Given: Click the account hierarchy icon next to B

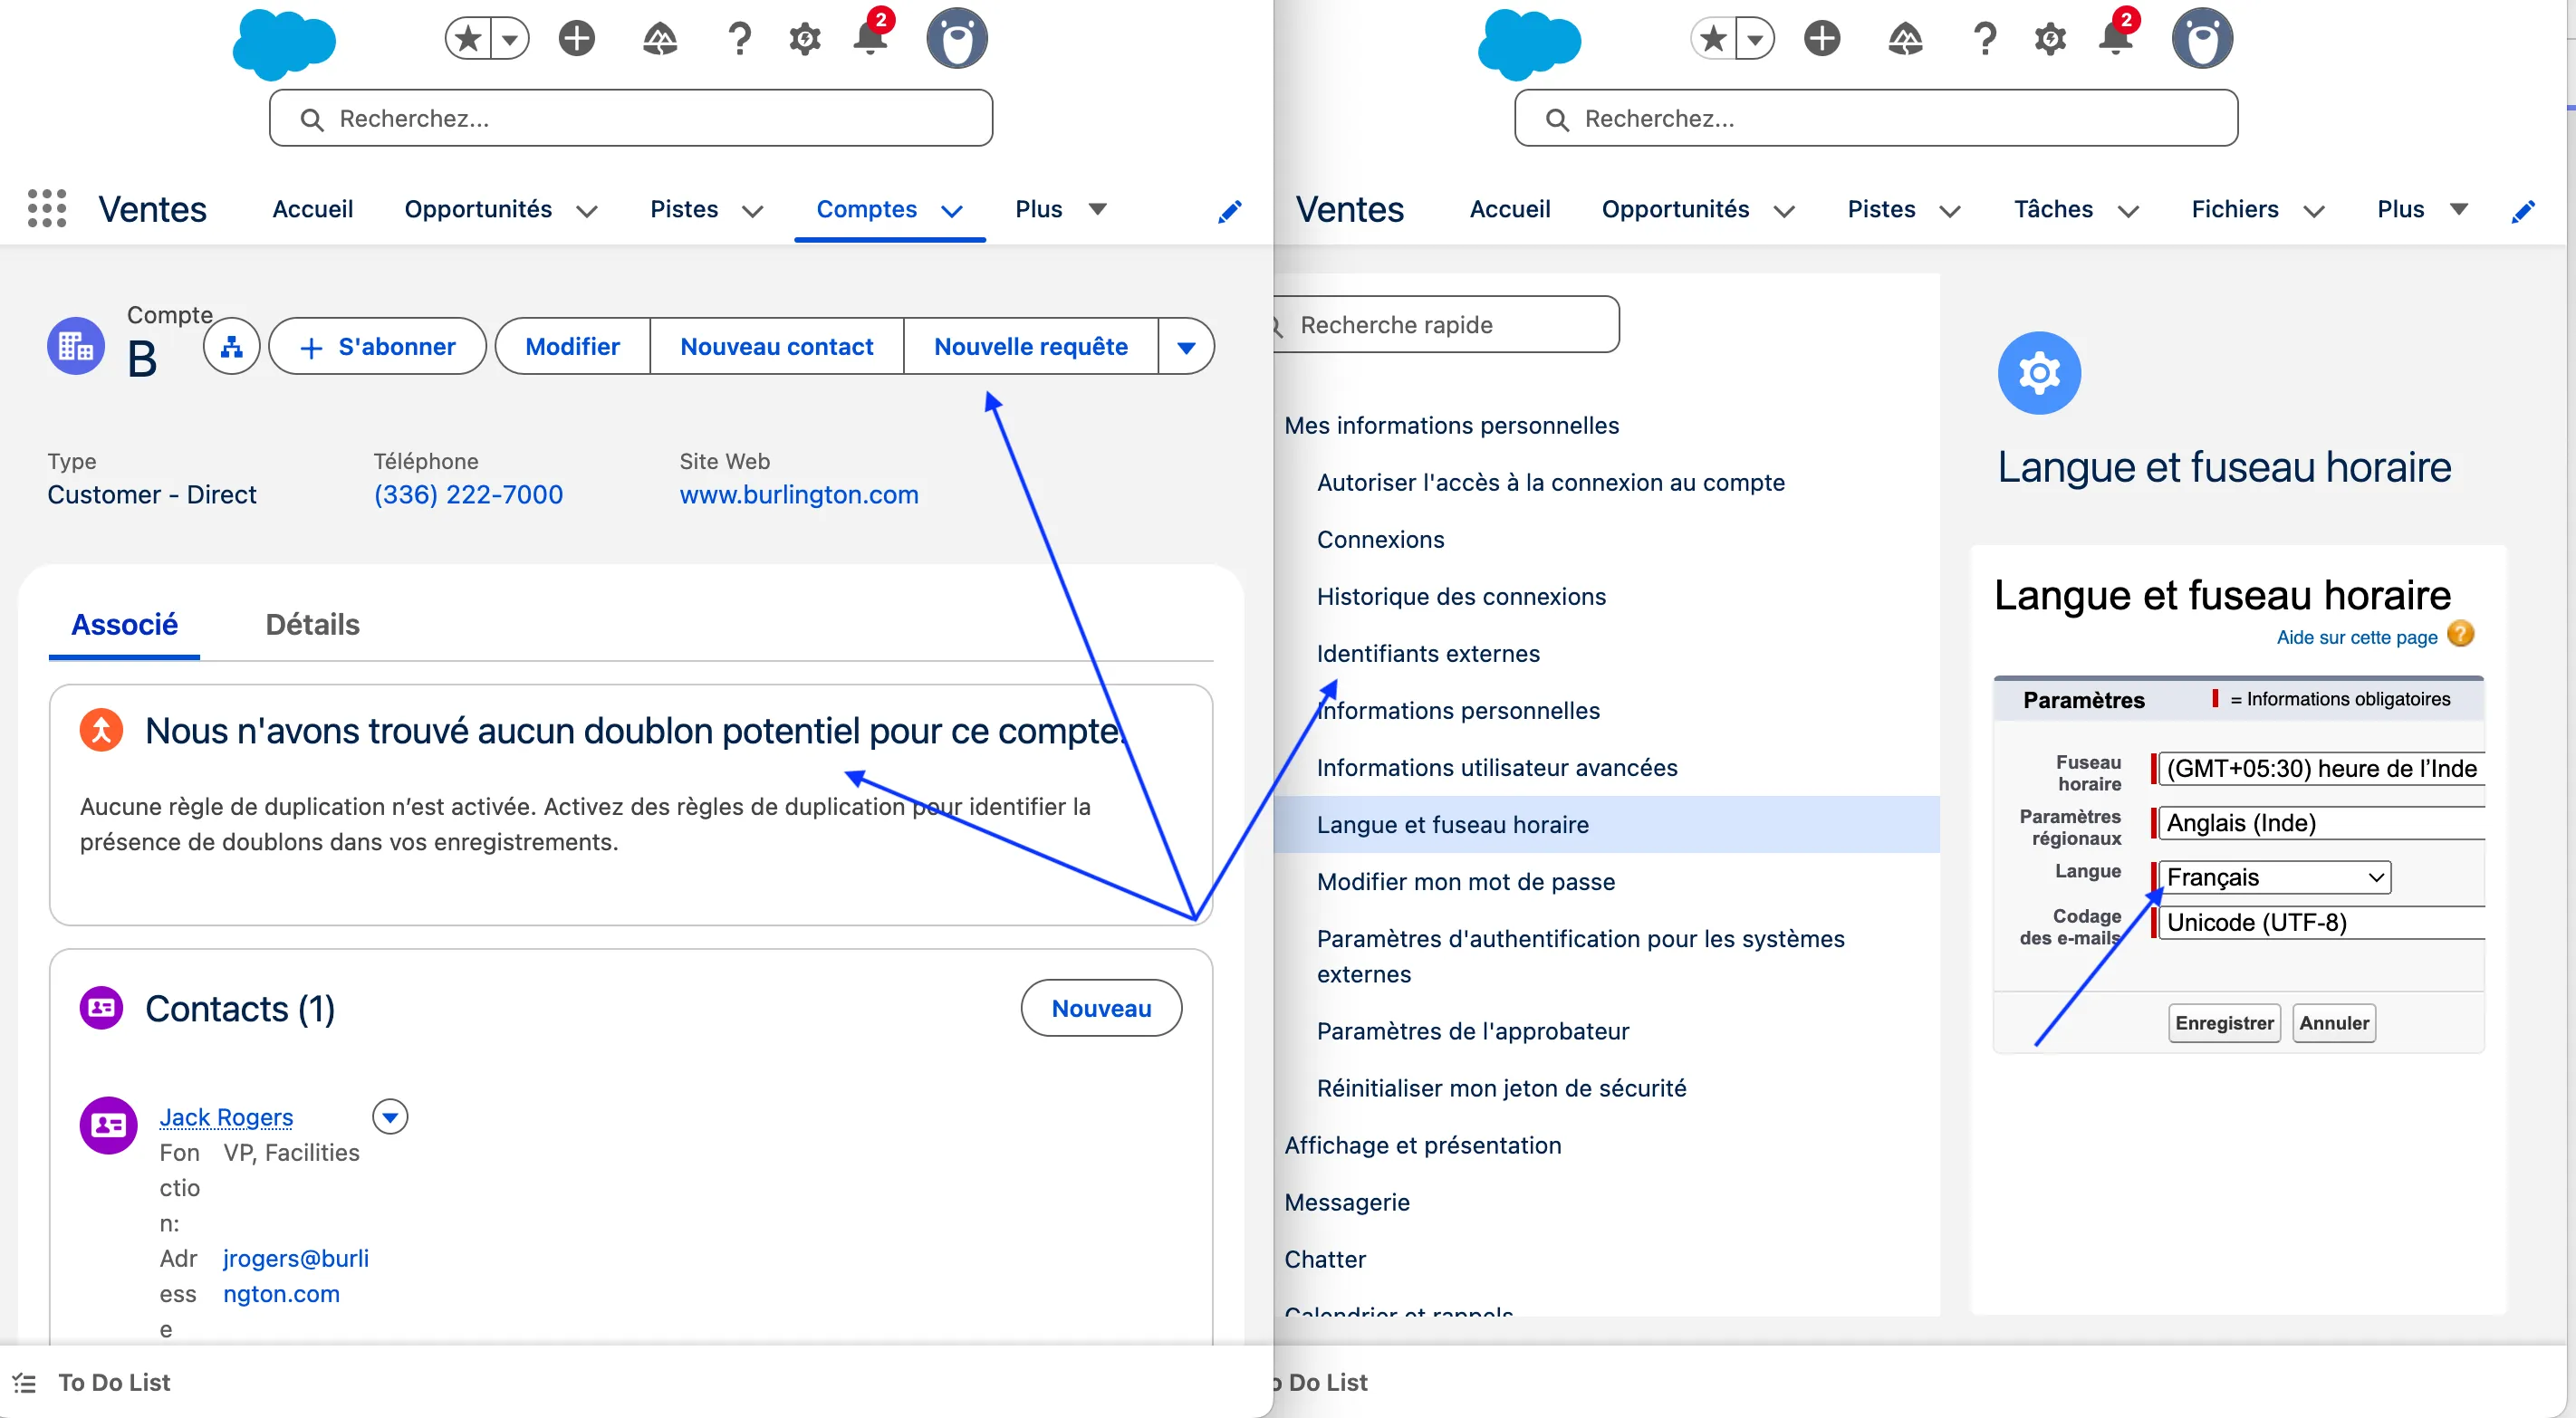Looking at the screenshot, I should [x=231, y=347].
